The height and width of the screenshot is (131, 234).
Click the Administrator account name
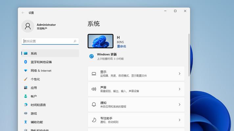tap(46, 25)
